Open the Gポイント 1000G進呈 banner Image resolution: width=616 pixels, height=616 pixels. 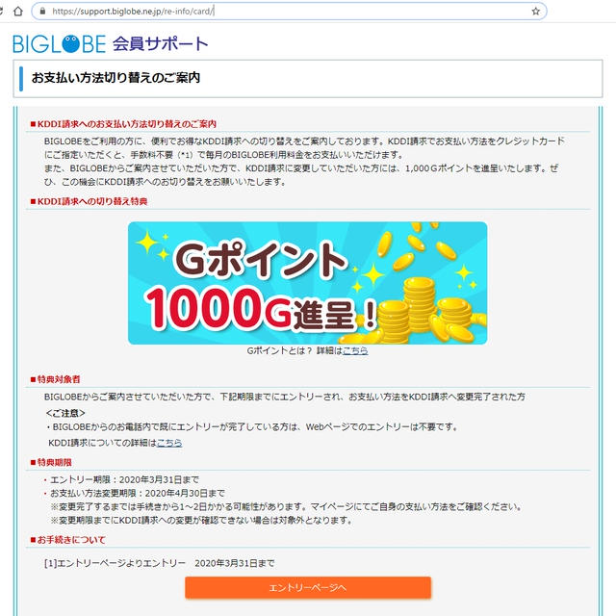(307, 283)
